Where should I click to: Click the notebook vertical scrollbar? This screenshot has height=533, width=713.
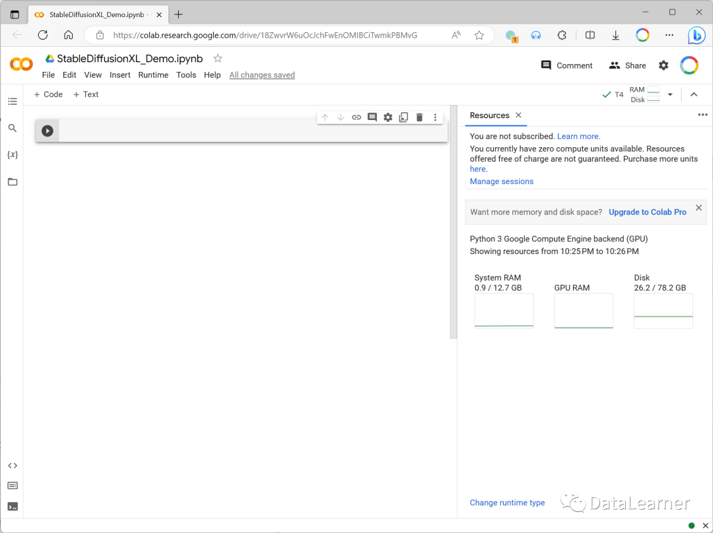click(454, 222)
